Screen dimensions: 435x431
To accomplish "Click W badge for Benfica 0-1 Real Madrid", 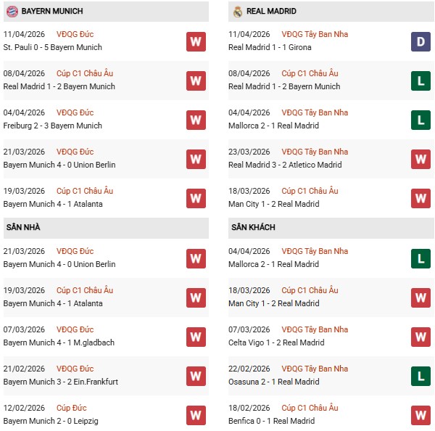I will (x=420, y=415).
